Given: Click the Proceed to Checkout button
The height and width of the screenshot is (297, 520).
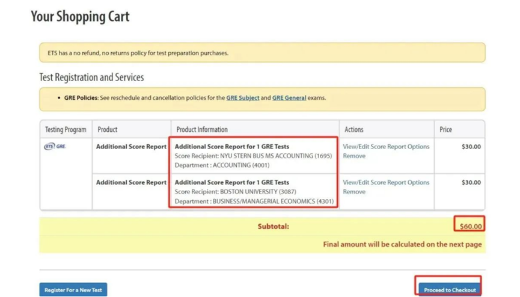Looking at the screenshot, I should [x=450, y=290].
